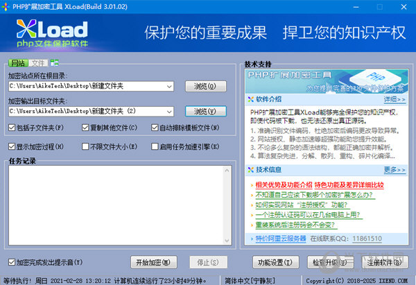Open the 详细>> link in 软件介绍
The image size is (416, 285).
pos(395,100)
